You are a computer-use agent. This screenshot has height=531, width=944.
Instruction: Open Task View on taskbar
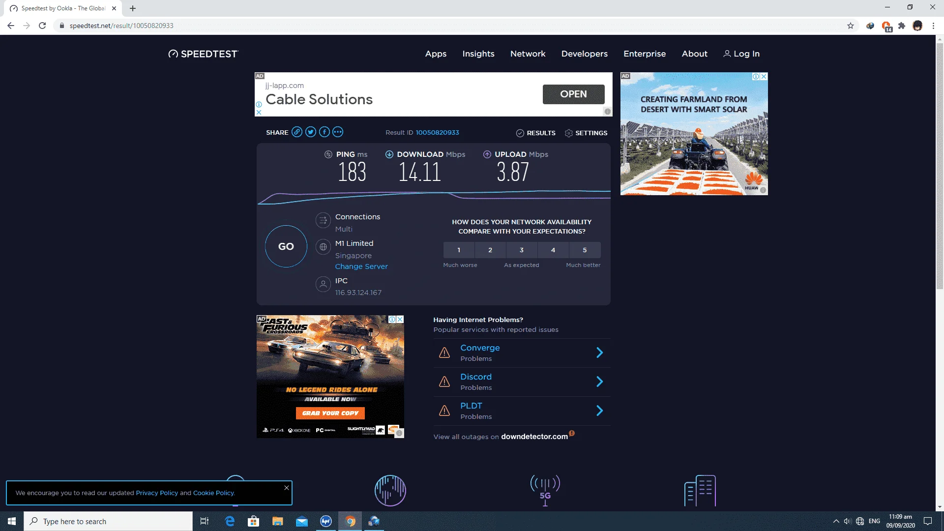coord(205,521)
